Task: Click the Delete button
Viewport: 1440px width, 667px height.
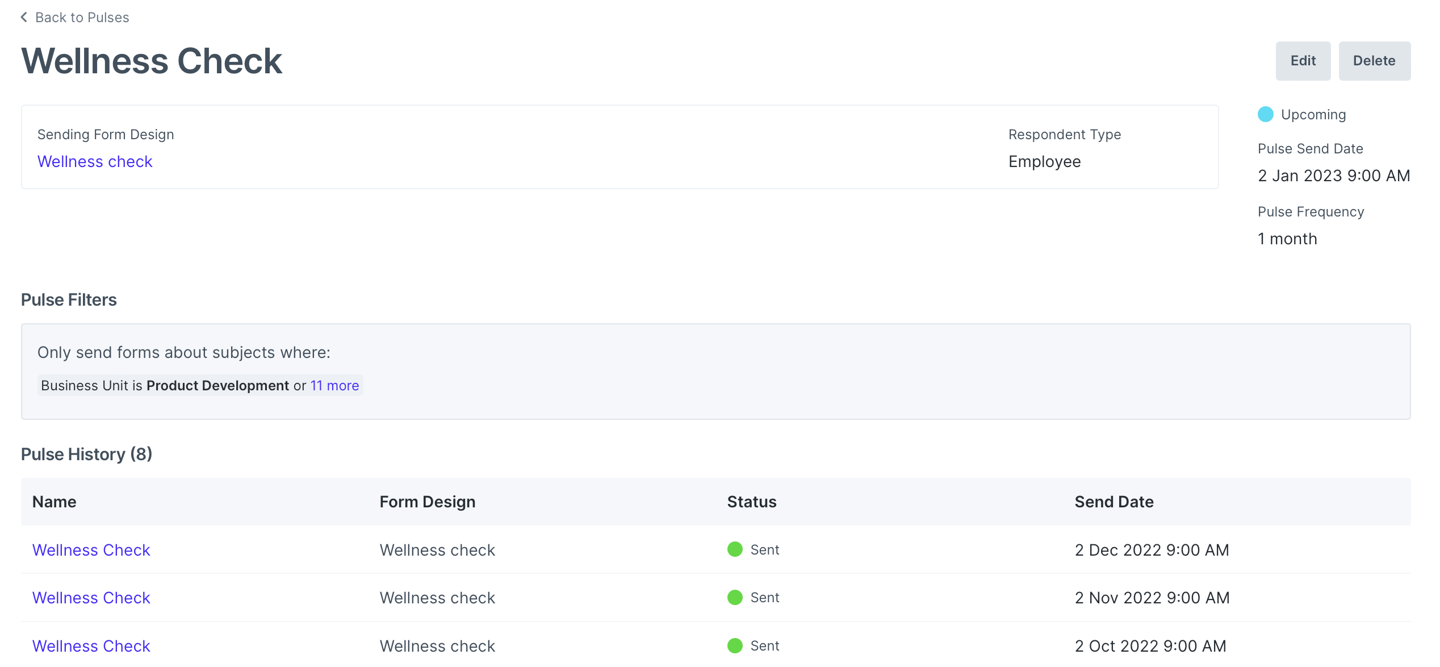Action: [x=1374, y=61]
